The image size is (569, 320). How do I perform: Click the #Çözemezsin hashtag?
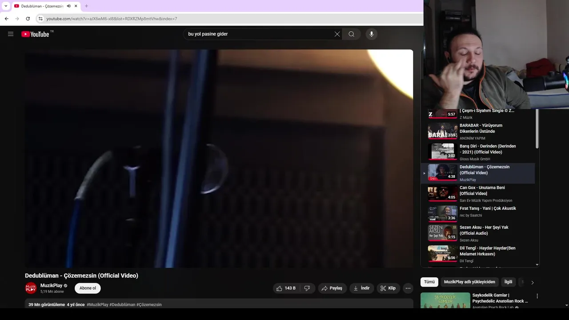(x=149, y=304)
